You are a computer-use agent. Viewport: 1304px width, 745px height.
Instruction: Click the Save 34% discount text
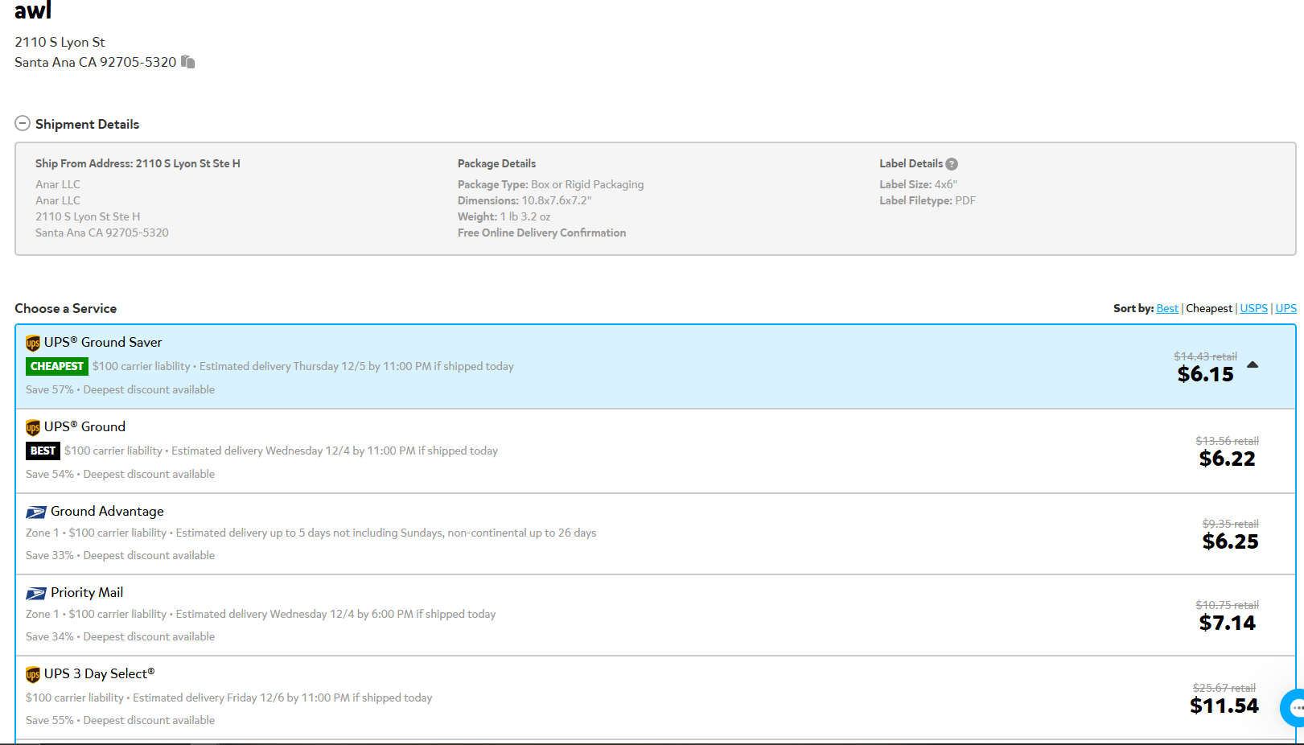pos(50,637)
